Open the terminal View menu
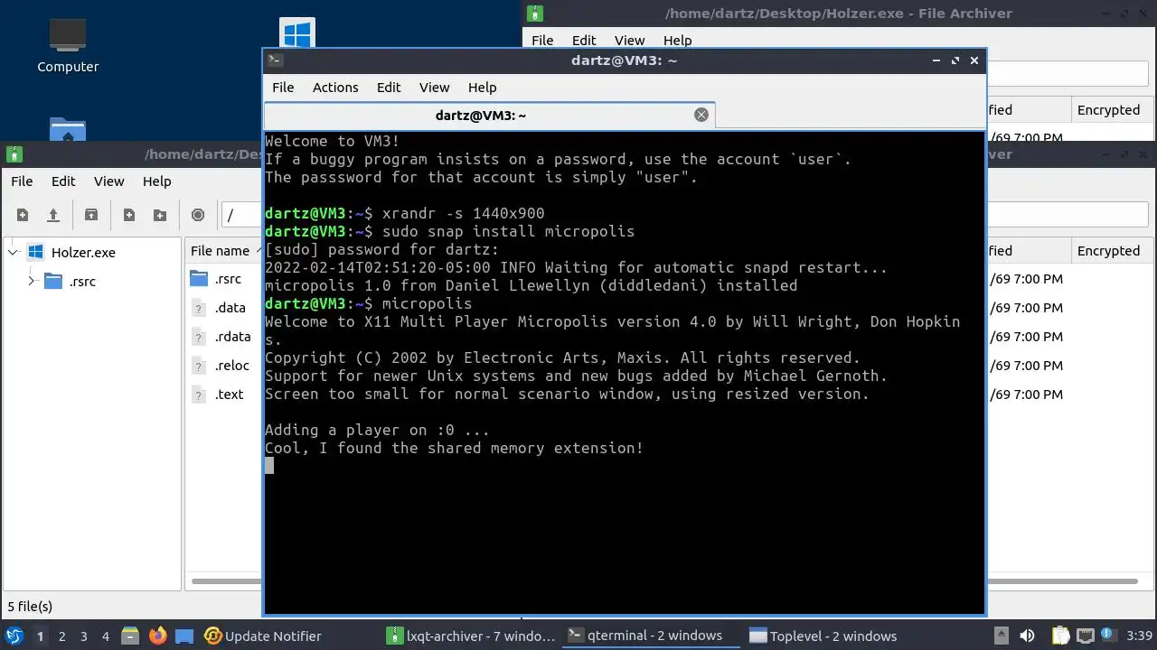Image resolution: width=1157 pixels, height=650 pixels. coord(434,88)
